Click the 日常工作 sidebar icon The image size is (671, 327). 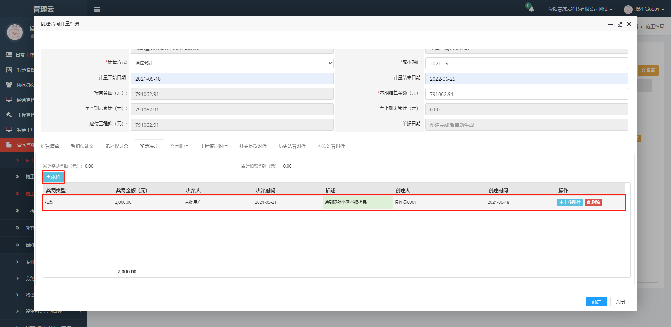pos(9,54)
